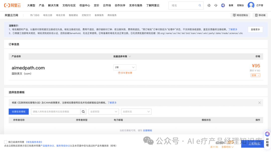Open 支持与服务 menu

(136, 5)
